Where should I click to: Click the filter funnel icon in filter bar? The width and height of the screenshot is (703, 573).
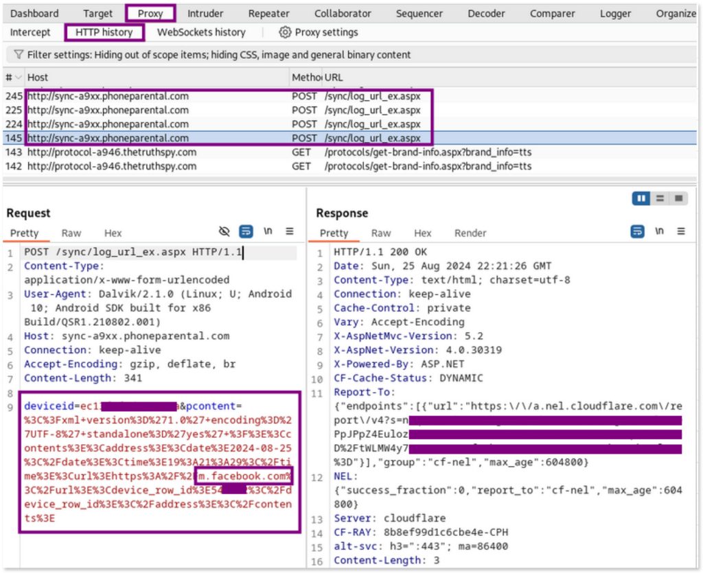[18, 54]
